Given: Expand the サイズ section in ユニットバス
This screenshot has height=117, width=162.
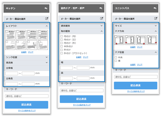Looking at the screenshot, I should click(x=135, y=26).
